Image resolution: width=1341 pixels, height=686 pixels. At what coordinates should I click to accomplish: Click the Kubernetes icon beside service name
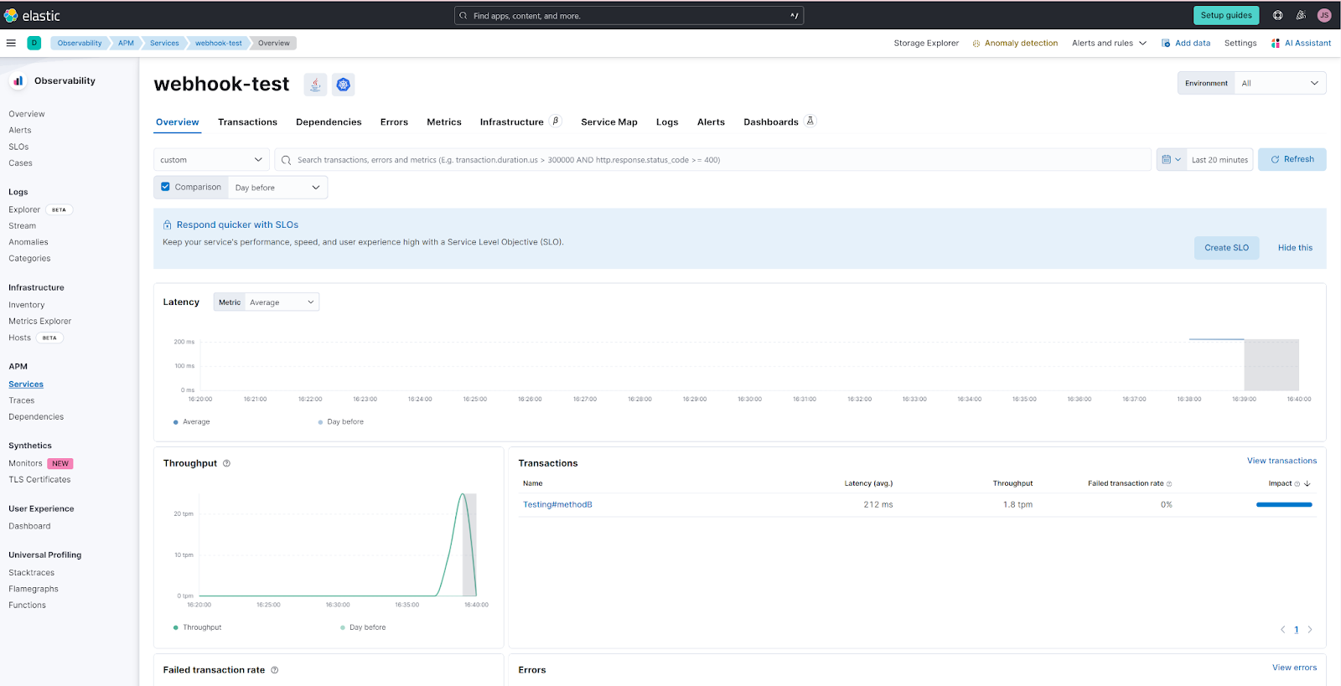coord(343,85)
